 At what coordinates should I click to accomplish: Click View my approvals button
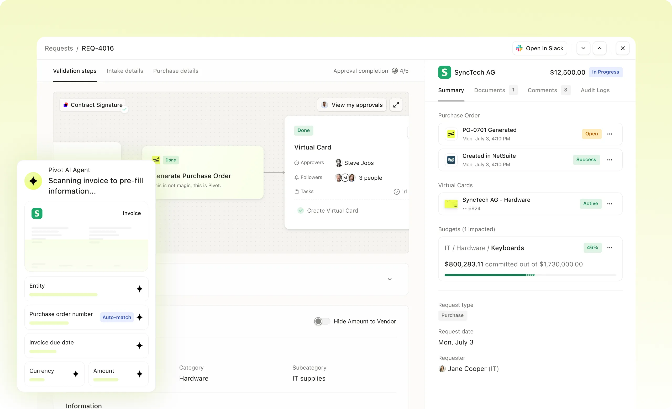click(x=351, y=105)
